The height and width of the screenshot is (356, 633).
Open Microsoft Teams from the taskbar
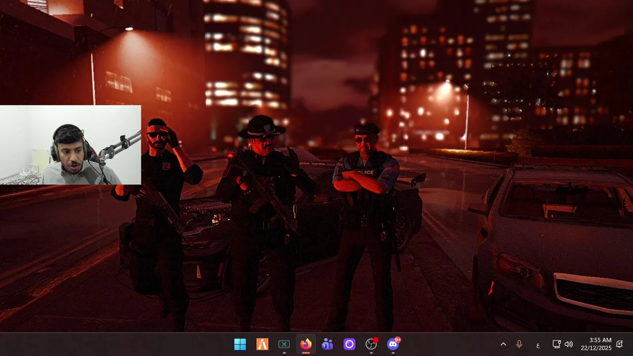(327, 344)
